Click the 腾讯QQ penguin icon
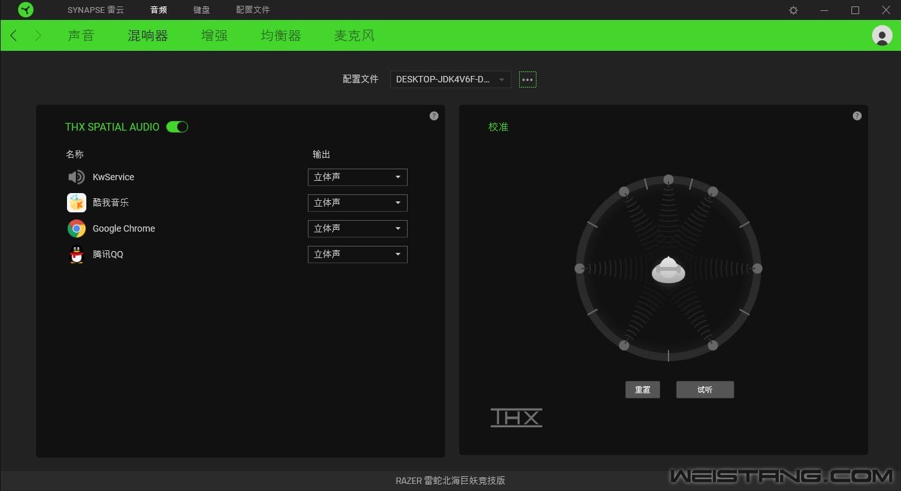The image size is (901, 491). pyautogui.click(x=77, y=254)
